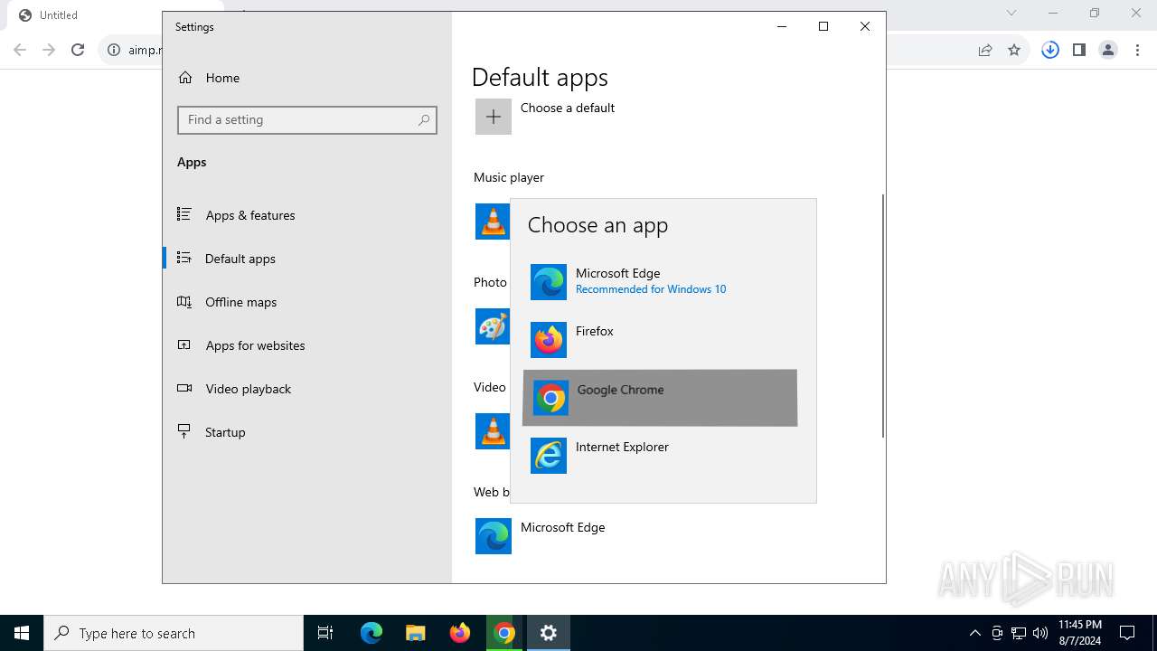Screen dimensions: 1157x651
Task: Launch Microsoft Edge from taskbar
Action: click(x=372, y=633)
